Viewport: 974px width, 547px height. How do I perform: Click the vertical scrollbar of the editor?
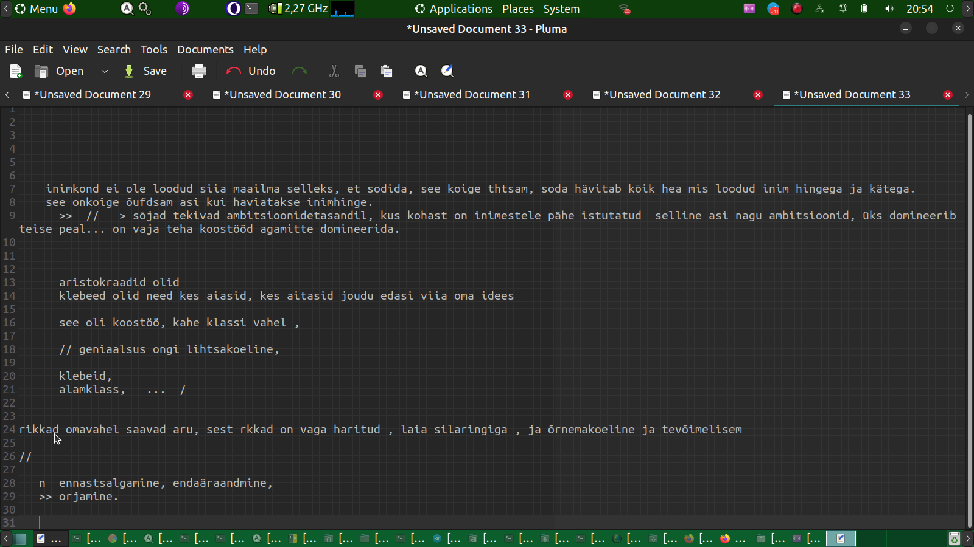click(x=969, y=316)
